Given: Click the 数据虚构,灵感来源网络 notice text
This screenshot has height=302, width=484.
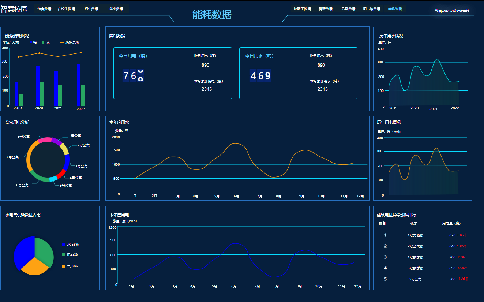Looking at the screenshot, I should [x=452, y=11].
